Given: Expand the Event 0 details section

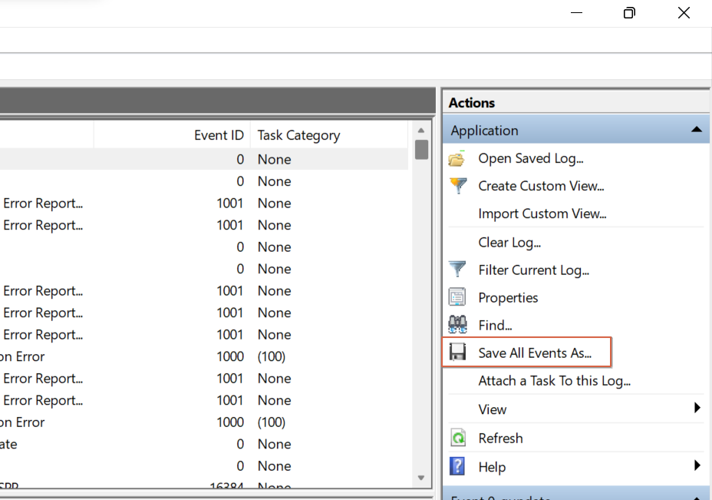Looking at the screenshot, I should 697,496.
